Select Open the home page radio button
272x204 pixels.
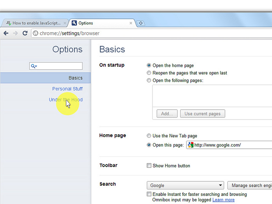[149, 65]
